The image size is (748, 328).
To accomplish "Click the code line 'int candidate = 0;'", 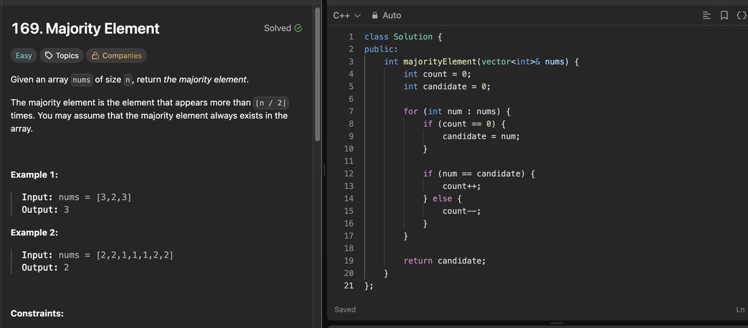I will (x=447, y=87).
